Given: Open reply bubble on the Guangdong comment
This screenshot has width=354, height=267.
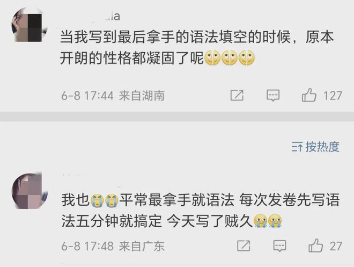Looking at the screenshot, I should [x=280, y=246].
